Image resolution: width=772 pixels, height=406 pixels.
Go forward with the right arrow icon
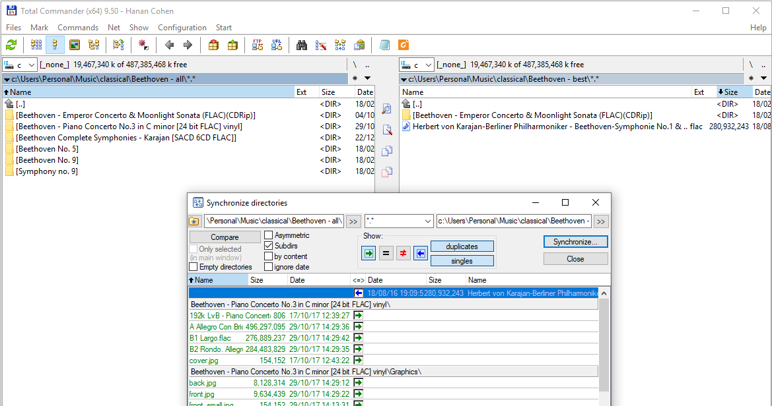[x=188, y=45]
